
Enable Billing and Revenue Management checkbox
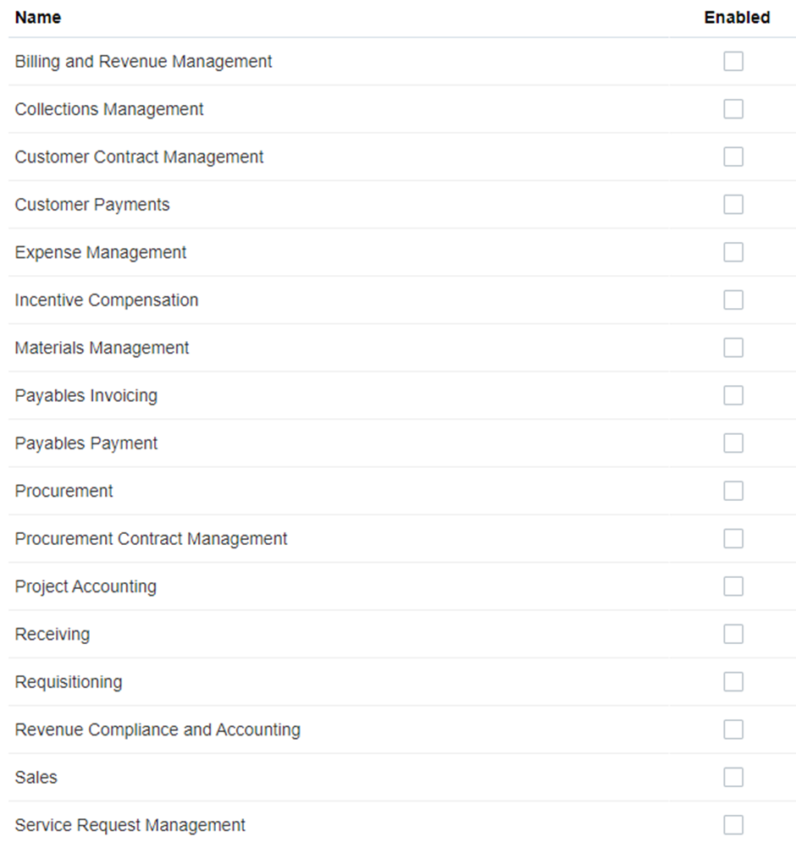click(x=733, y=61)
